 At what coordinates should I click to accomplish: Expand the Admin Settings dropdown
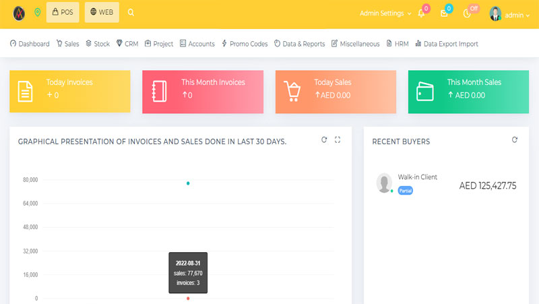point(385,13)
